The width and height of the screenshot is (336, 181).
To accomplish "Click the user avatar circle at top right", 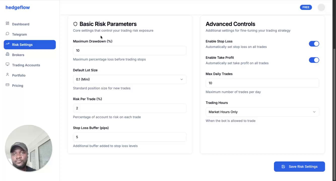I will 321,7.
